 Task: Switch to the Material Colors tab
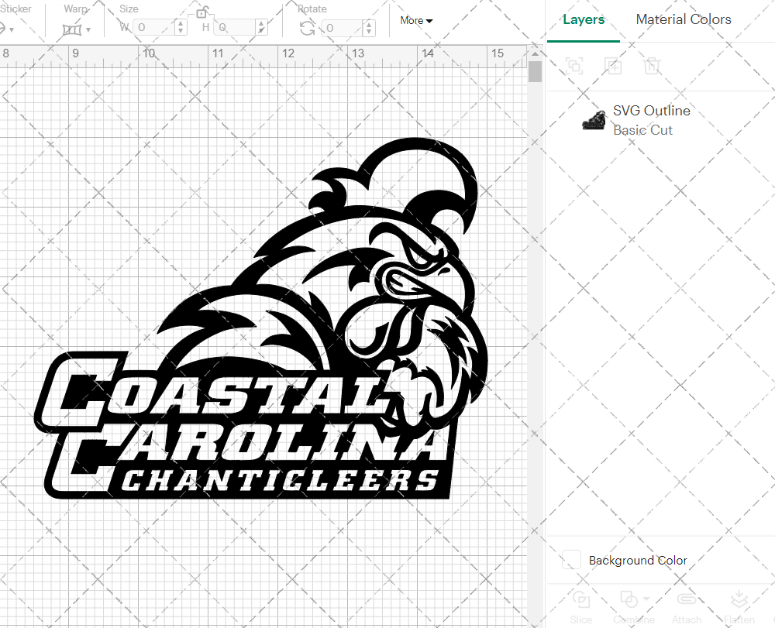click(684, 19)
